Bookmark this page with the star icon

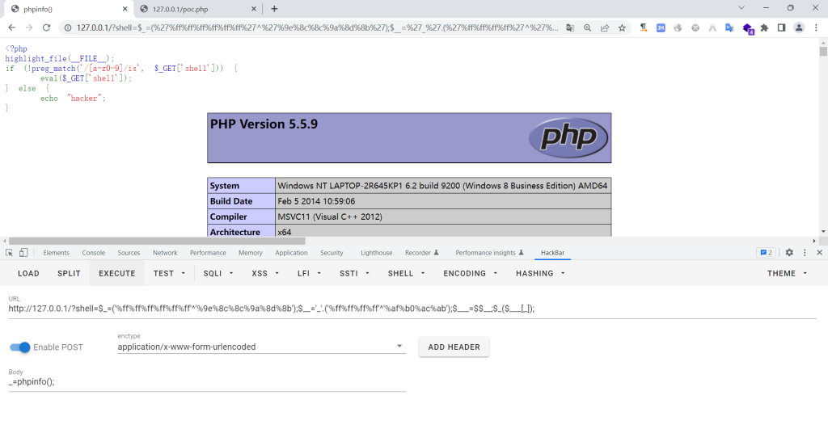click(622, 27)
